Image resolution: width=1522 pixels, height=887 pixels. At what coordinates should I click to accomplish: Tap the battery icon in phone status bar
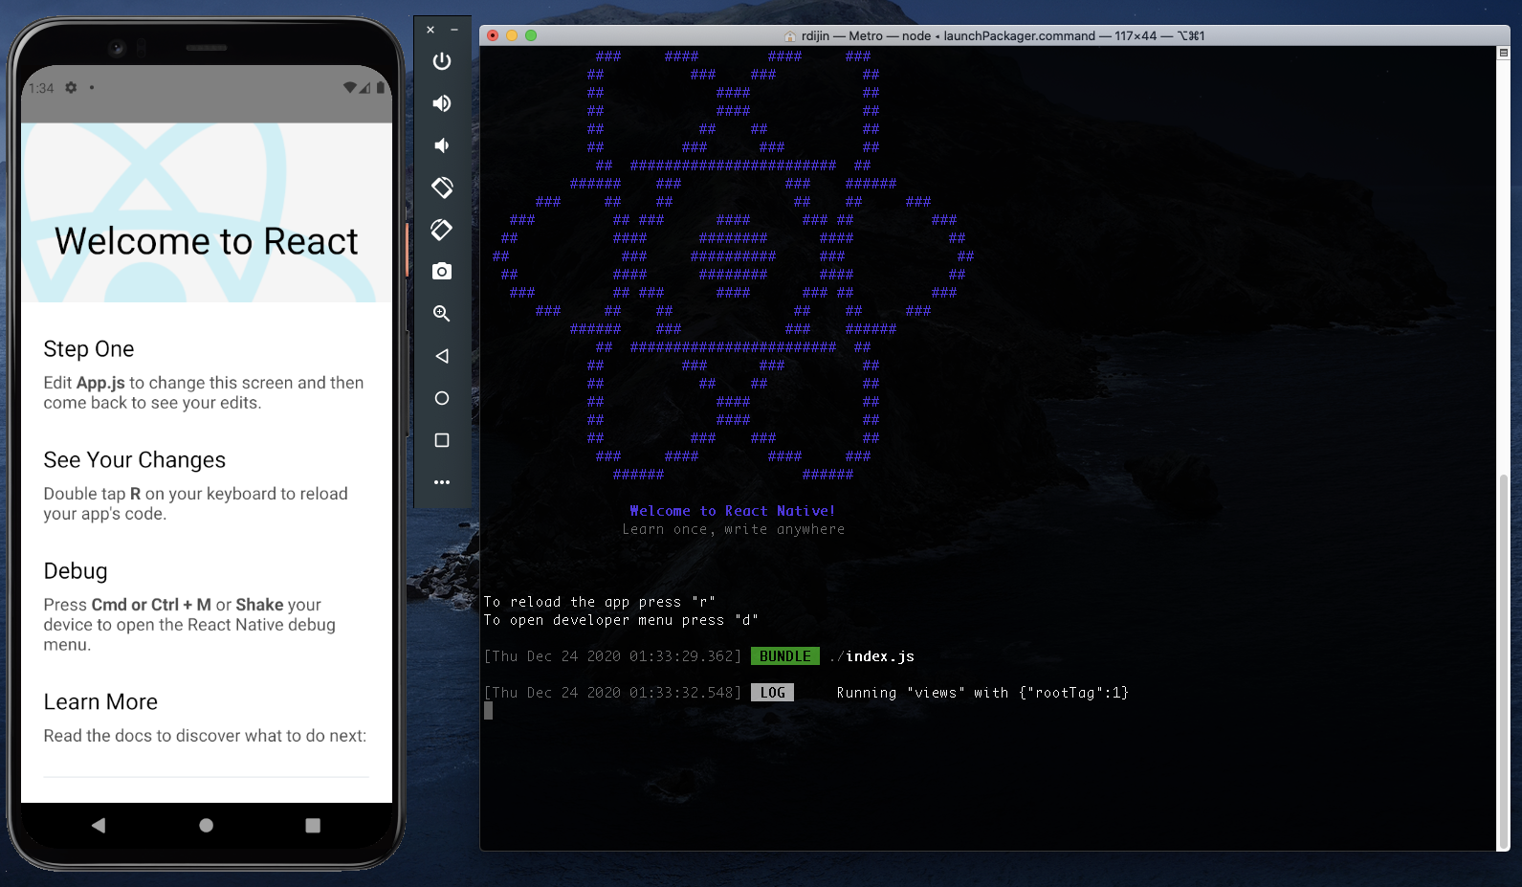click(380, 87)
